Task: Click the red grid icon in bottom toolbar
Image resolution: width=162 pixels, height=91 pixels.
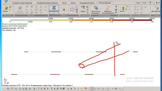Action: pos(12,88)
